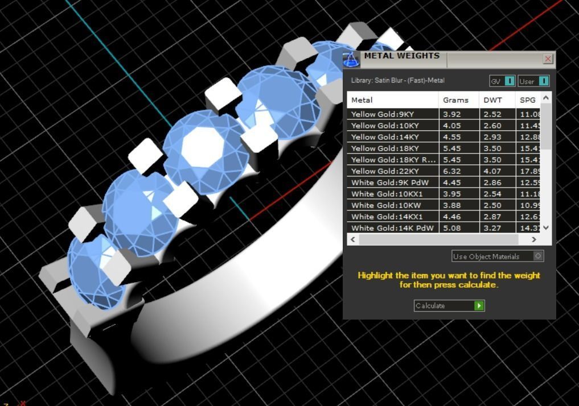579x406 pixels.
Task: Click the Metal Weights scale icon
Action: coord(351,60)
